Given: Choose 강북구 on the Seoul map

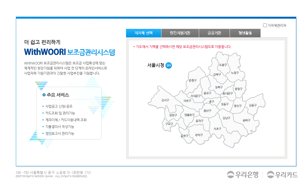Looking at the screenshot, I should (217, 74).
